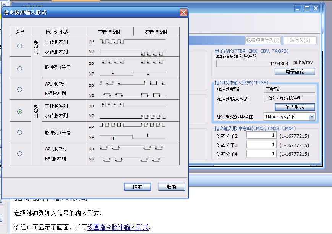Click the 选择项目写入(I) button
Viewport: 332px width, 234px height.
tap(263, 40)
